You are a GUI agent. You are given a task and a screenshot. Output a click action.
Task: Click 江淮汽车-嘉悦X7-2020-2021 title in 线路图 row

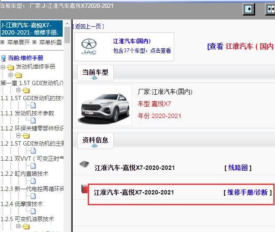click(135, 168)
